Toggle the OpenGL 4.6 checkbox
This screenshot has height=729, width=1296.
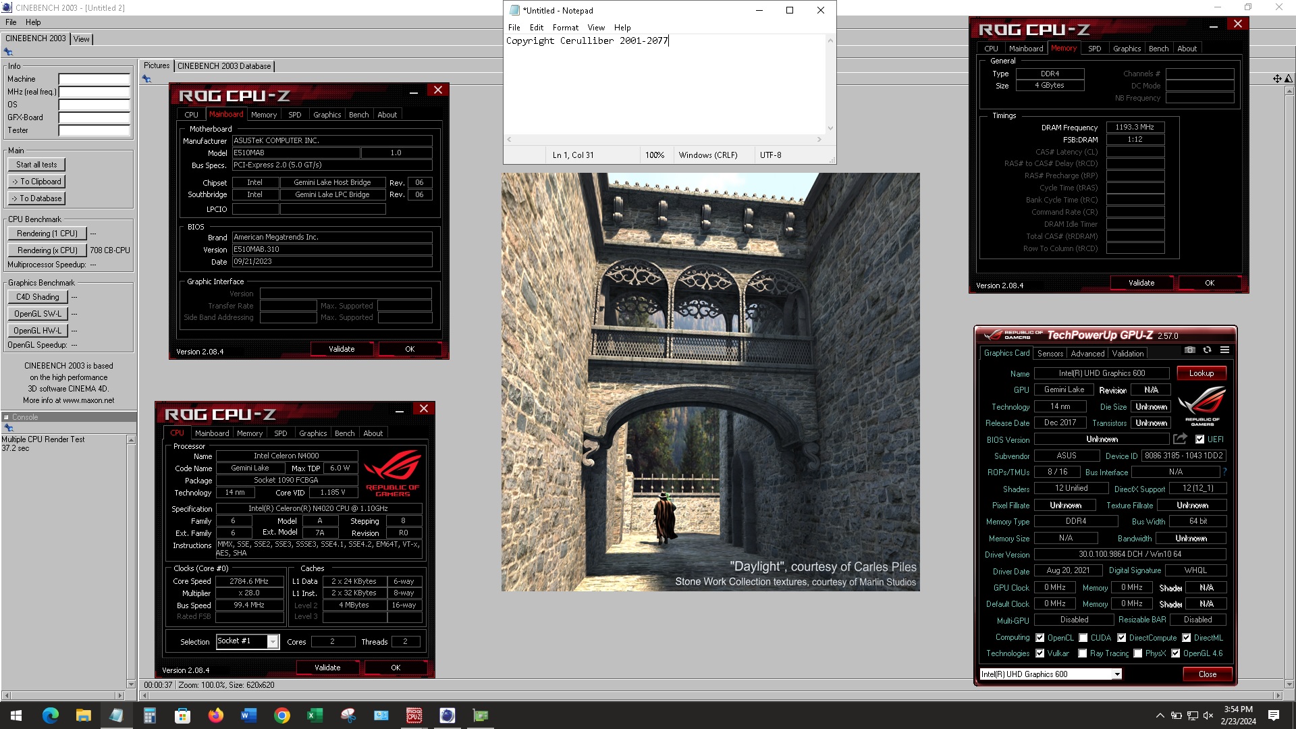click(x=1176, y=653)
